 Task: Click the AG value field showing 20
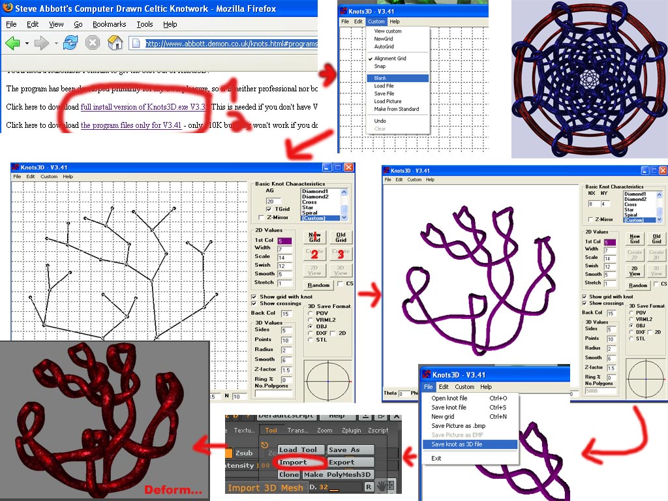point(273,202)
